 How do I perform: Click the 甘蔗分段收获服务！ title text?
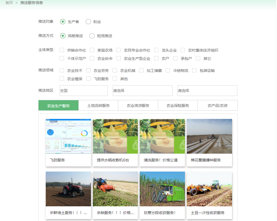click(160, 213)
